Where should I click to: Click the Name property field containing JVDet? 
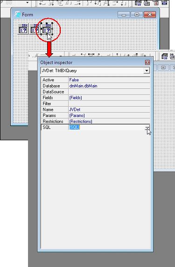[x=109, y=109]
